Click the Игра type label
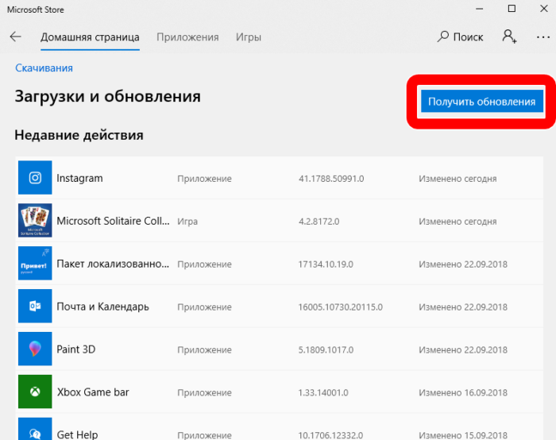 point(187,222)
